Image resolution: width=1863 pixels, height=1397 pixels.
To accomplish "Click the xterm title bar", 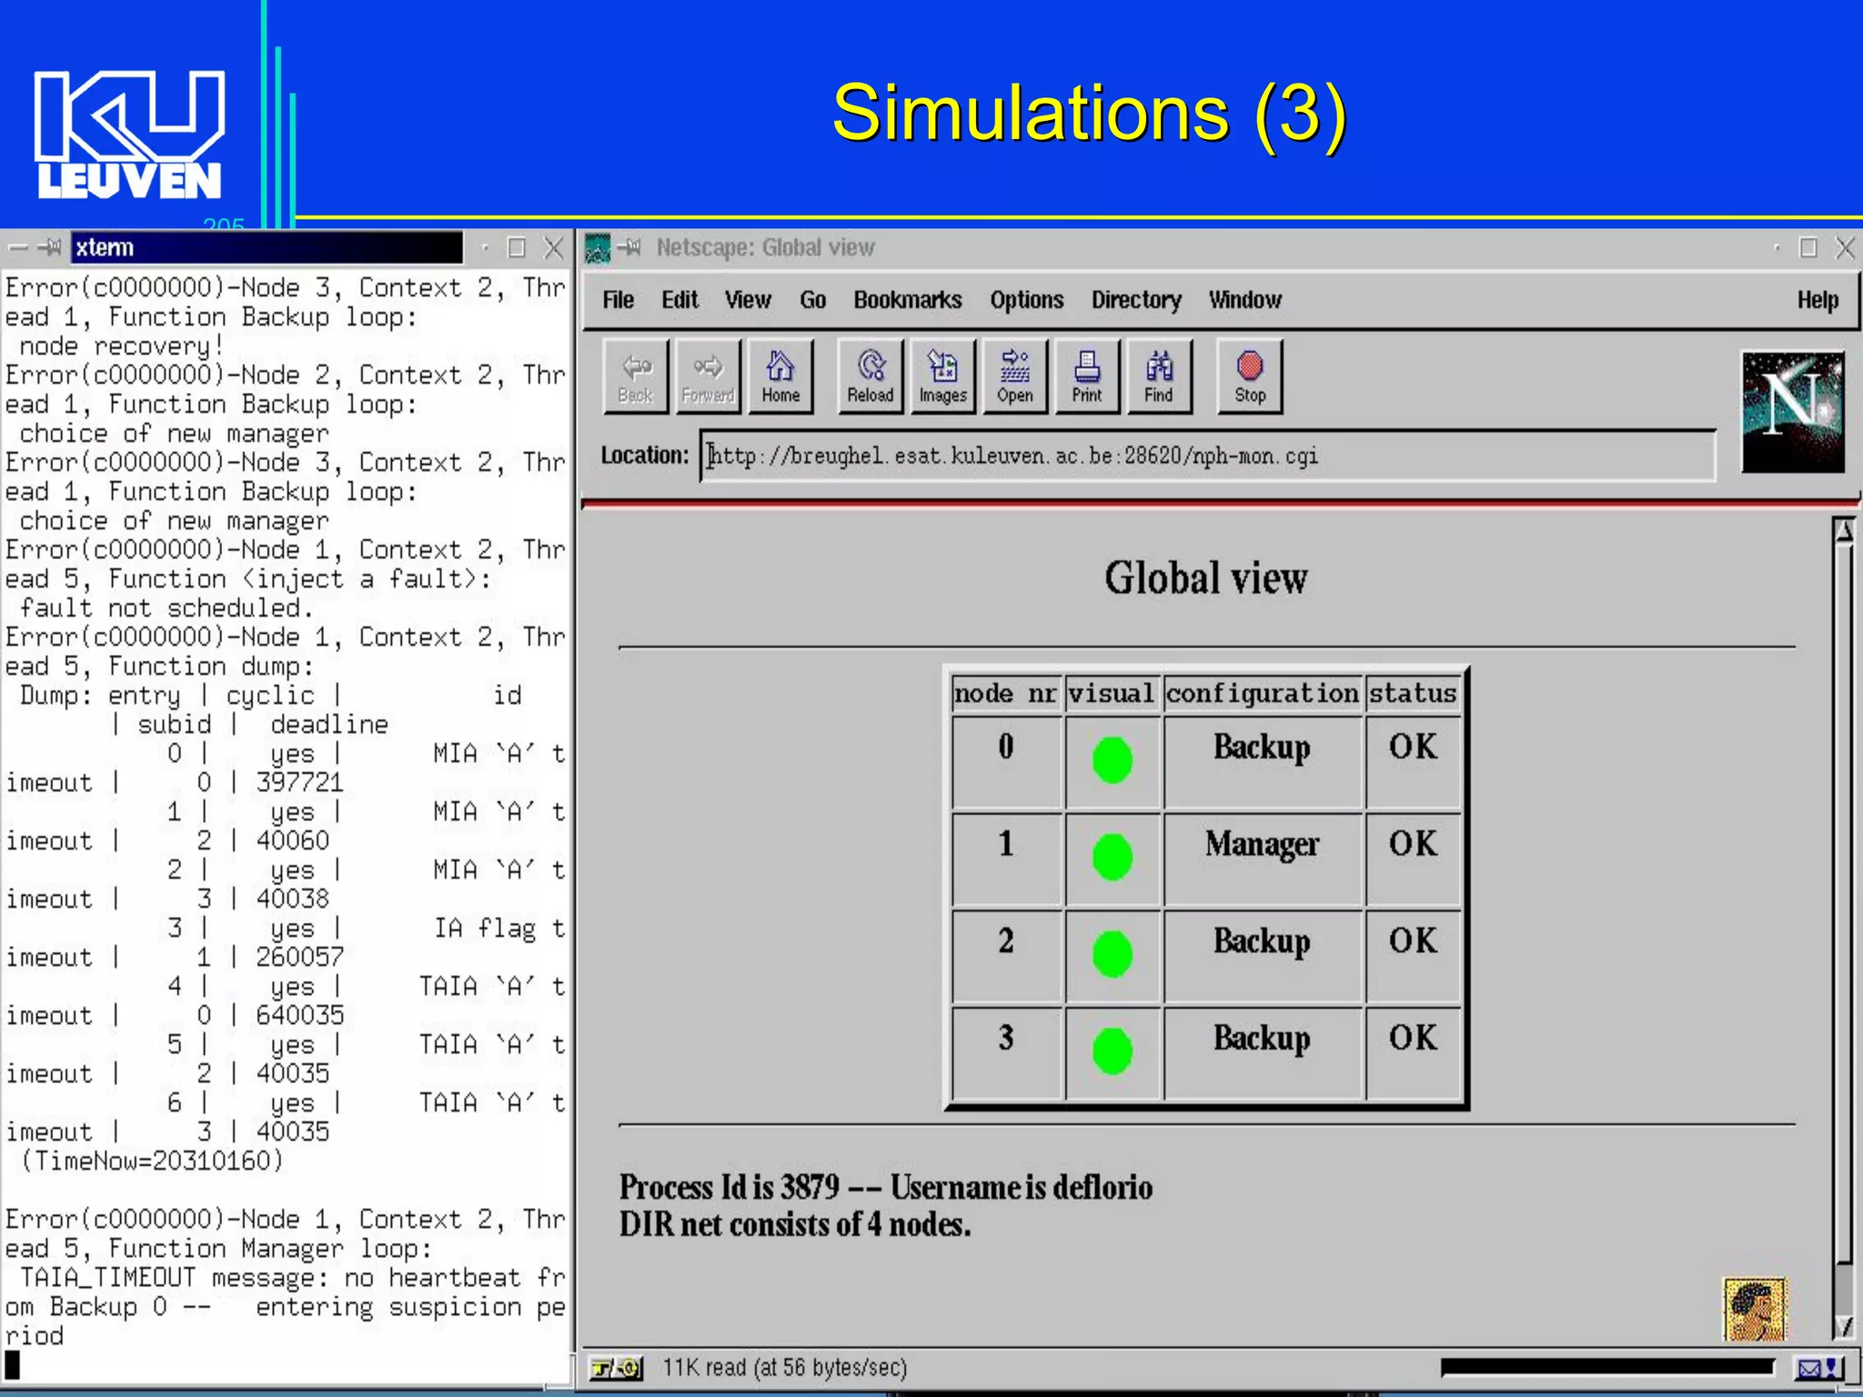I will point(267,247).
